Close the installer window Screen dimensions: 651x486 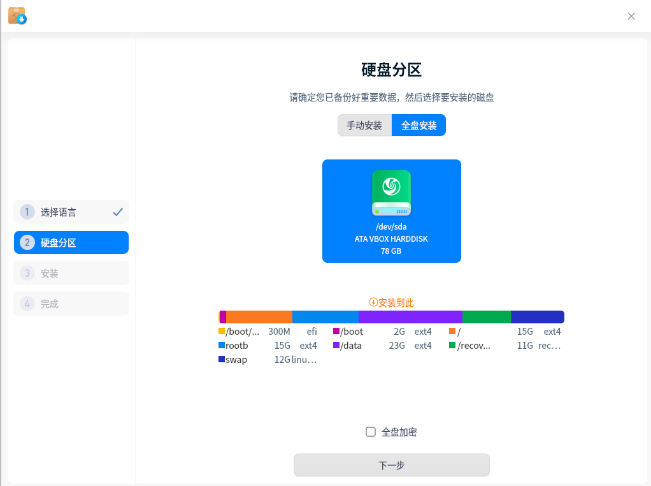[631, 16]
